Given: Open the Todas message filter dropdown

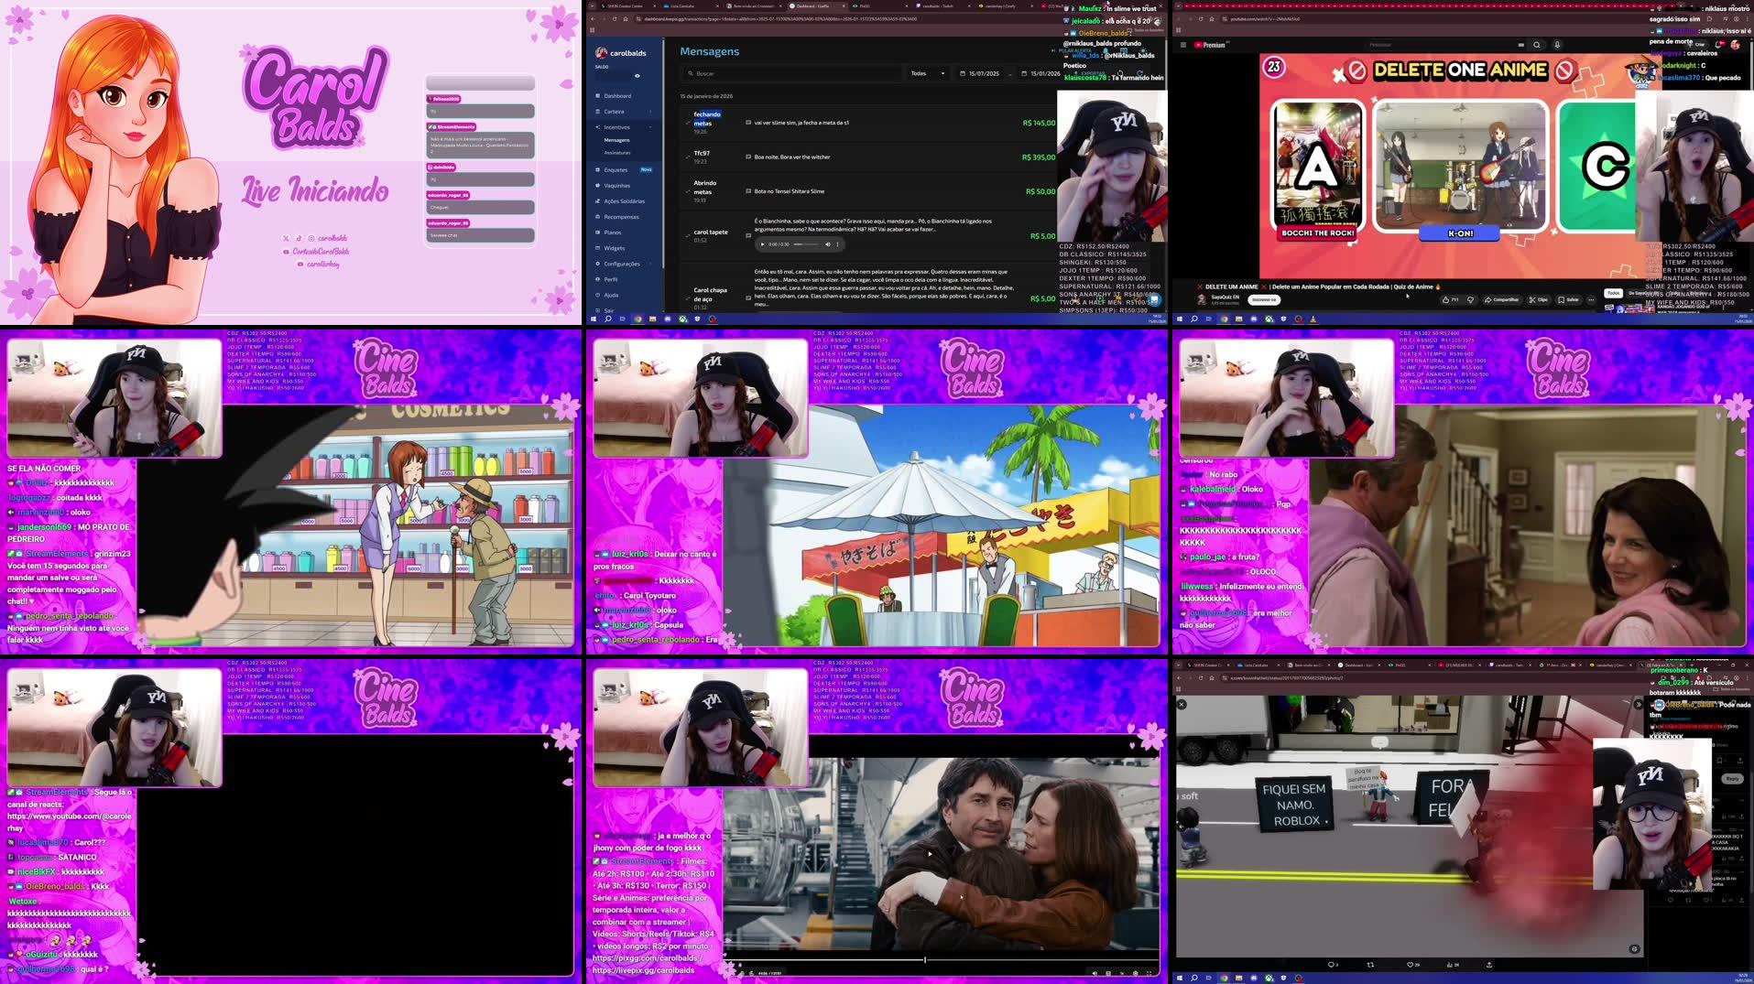Looking at the screenshot, I should click(927, 73).
